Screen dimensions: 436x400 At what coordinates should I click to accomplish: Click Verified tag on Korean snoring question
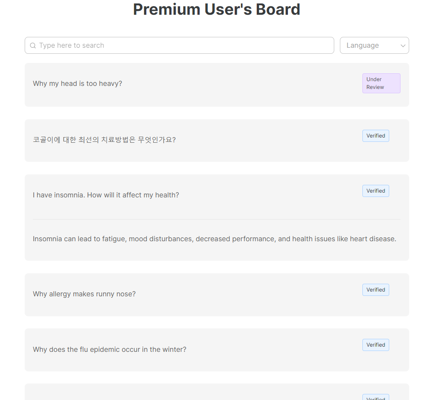coord(375,136)
